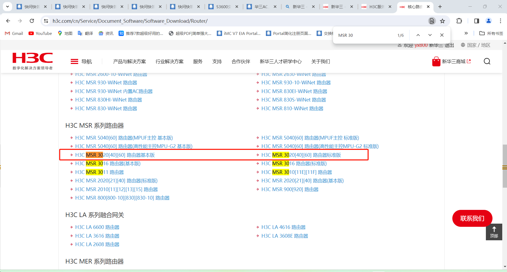
Task: Open the browser extensions puzzle icon
Action: point(459,21)
